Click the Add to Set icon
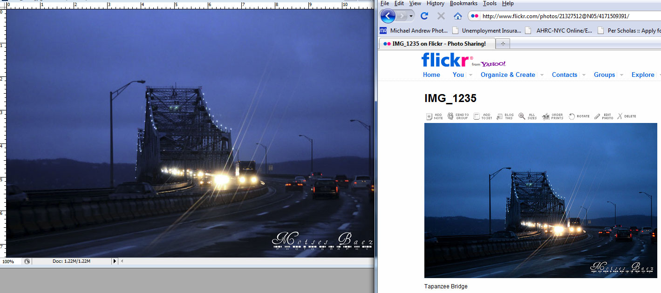 pyautogui.click(x=476, y=116)
